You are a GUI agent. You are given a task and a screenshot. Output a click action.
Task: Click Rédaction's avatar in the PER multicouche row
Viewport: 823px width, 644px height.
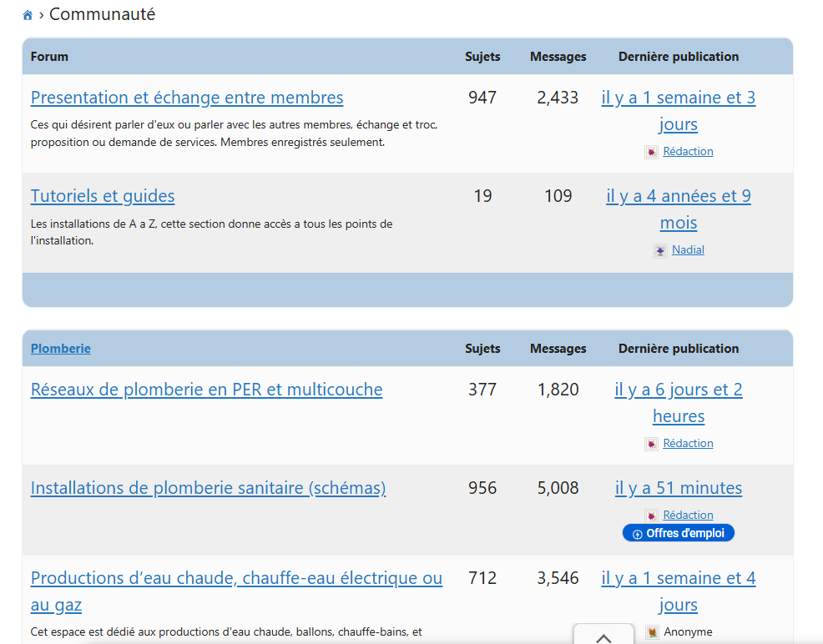point(651,443)
